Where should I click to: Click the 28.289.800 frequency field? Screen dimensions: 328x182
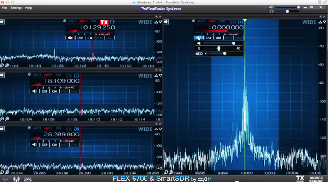[62, 134]
